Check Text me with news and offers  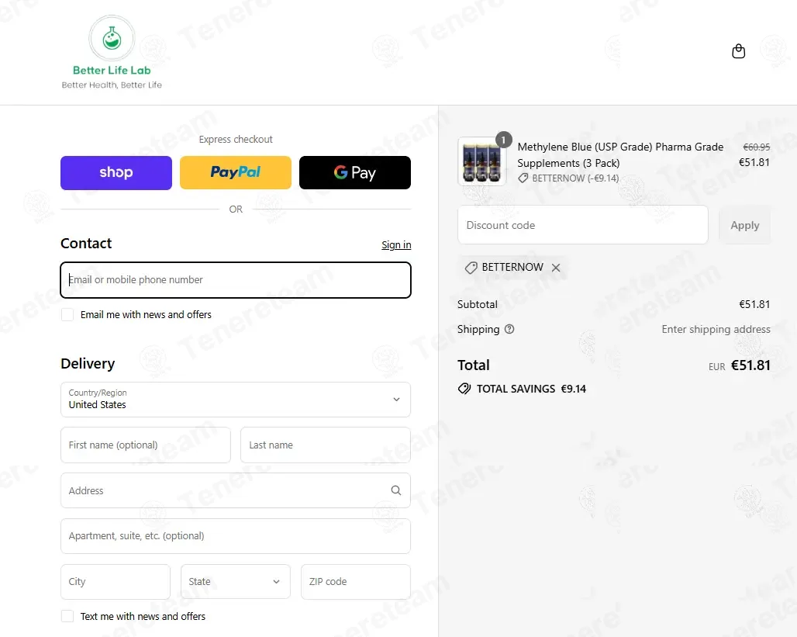(x=67, y=616)
